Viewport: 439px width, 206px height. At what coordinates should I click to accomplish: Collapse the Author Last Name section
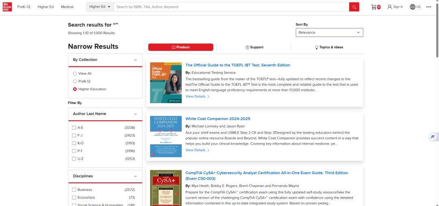pos(135,114)
